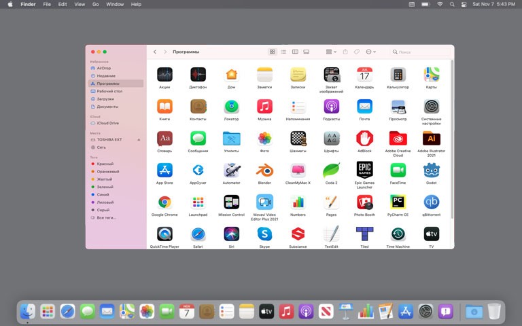
Task: Open the Help menu
Action: coord(136,4)
